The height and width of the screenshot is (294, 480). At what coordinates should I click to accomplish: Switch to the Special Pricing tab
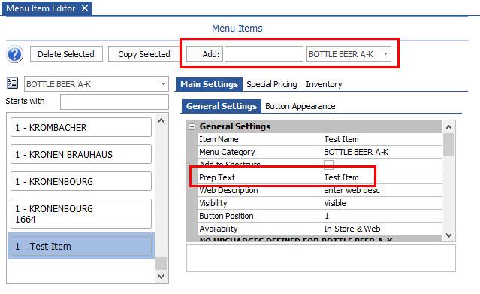coord(272,84)
